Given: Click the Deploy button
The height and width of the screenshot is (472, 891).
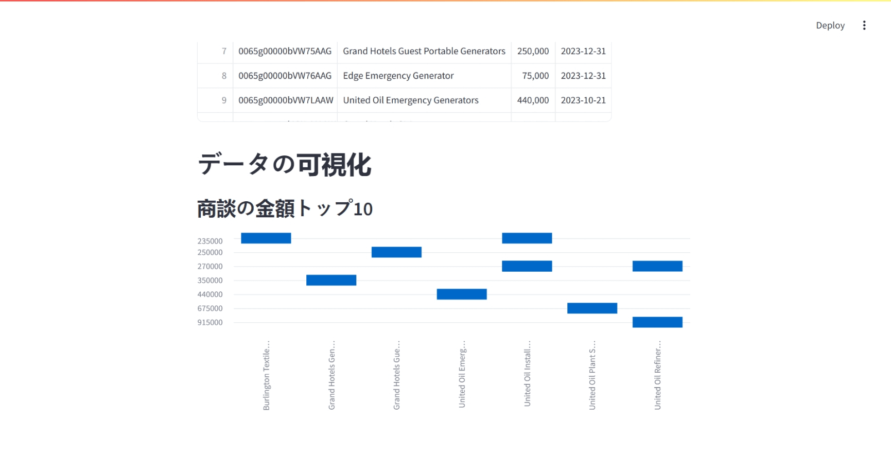Looking at the screenshot, I should (x=830, y=25).
